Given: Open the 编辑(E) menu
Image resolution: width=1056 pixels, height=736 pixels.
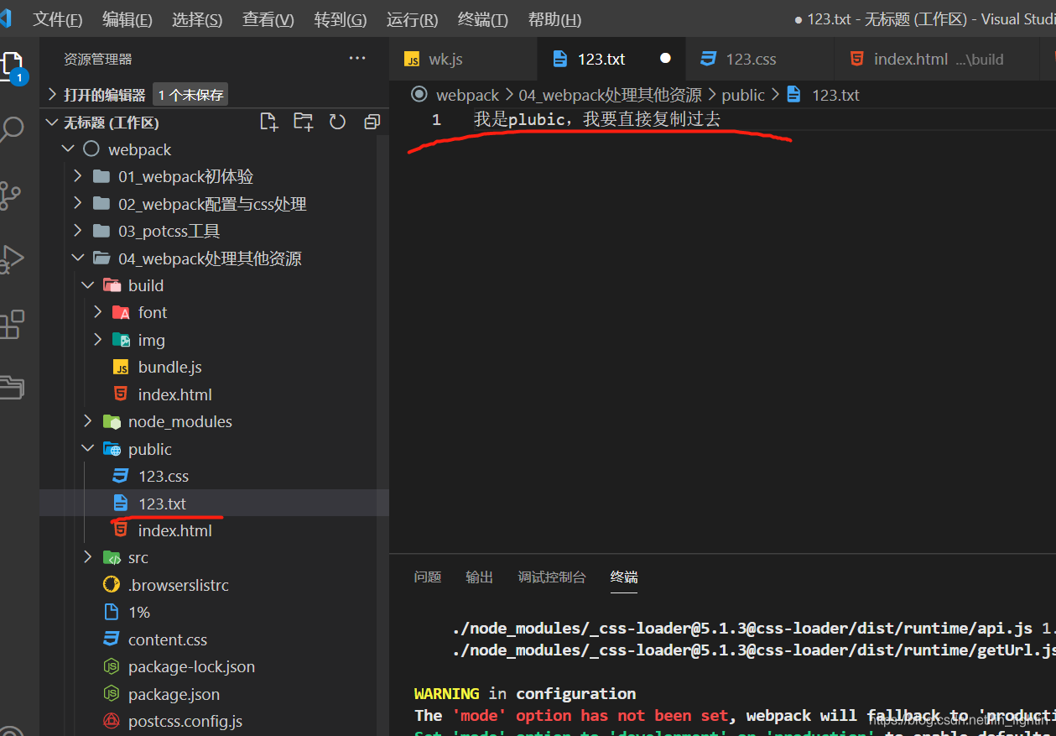Looking at the screenshot, I should (127, 19).
